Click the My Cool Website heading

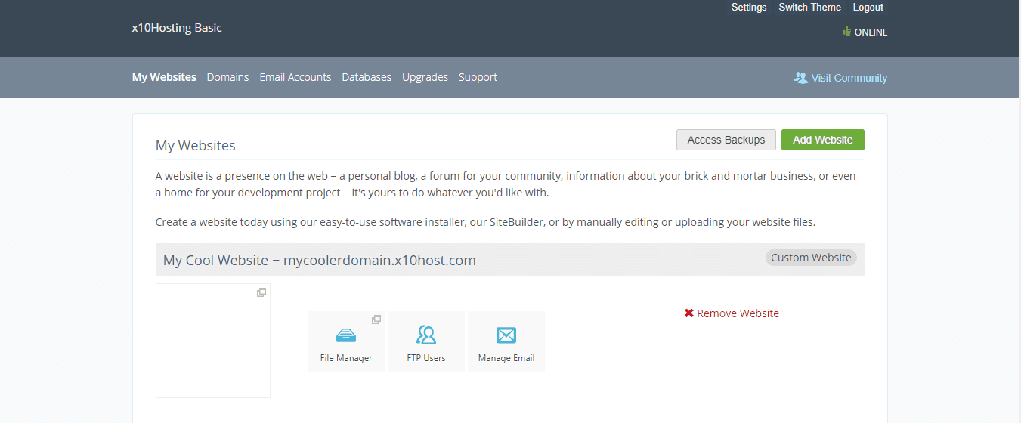click(320, 260)
